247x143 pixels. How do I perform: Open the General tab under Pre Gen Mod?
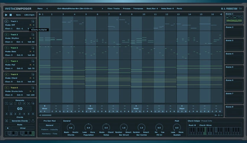[49, 125]
